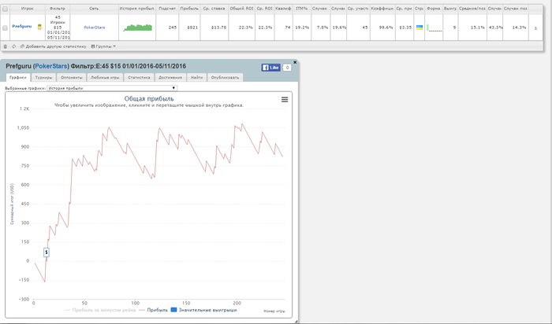Switch to the Опубликовать tab
This screenshot has height=324, width=552.
(226, 77)
